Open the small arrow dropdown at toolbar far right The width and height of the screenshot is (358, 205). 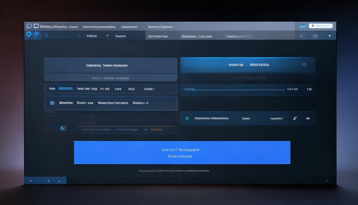329,36
